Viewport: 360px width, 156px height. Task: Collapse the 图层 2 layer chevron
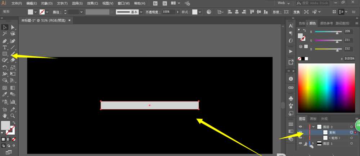point(313,127)
